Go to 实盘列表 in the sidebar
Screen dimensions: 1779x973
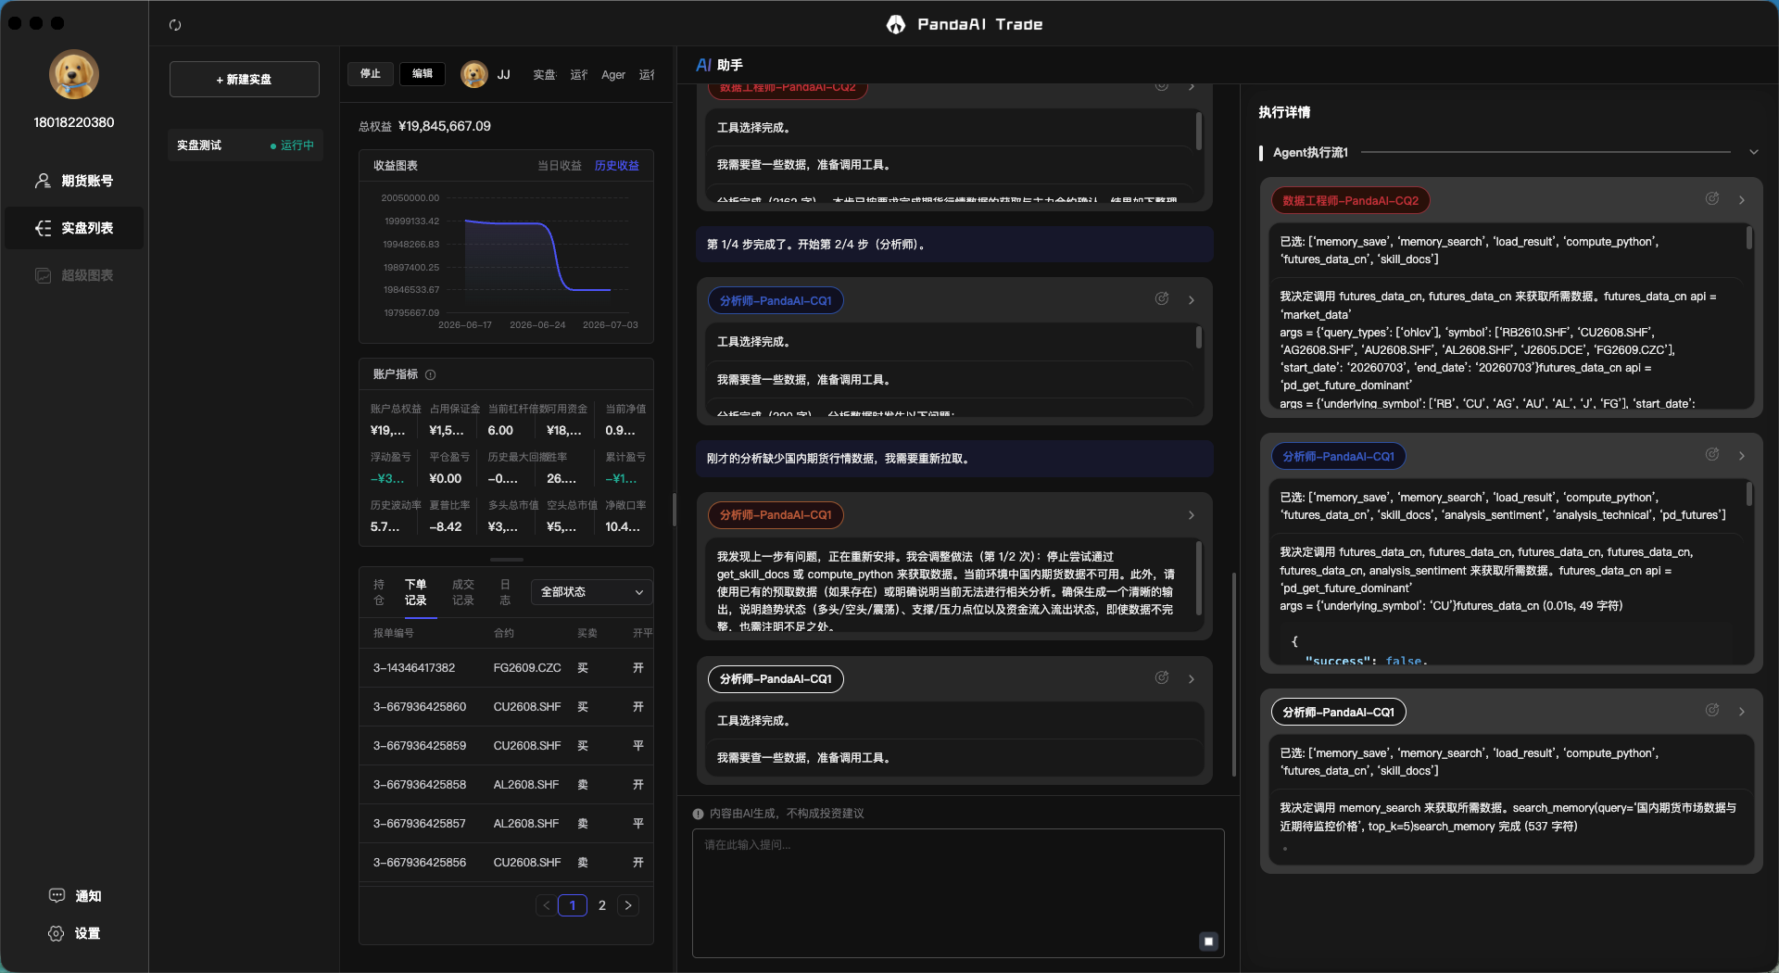coord(74,228)
